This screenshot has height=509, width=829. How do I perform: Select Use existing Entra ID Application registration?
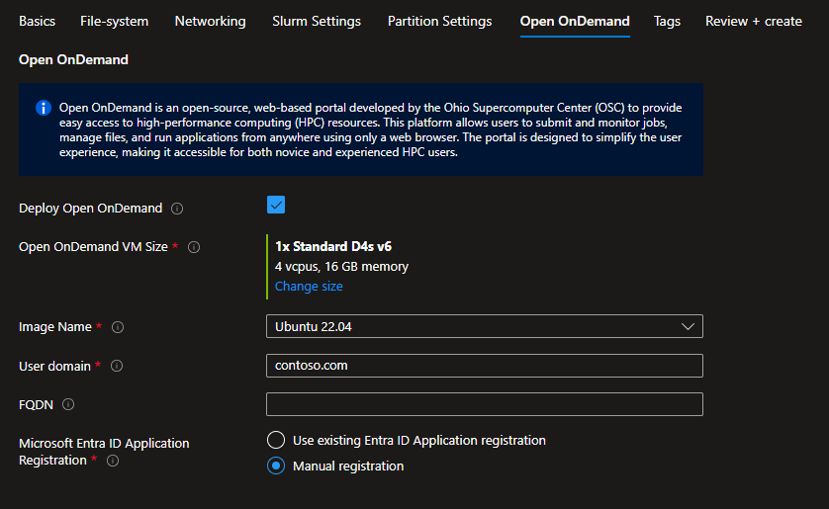tap(277, 440)
